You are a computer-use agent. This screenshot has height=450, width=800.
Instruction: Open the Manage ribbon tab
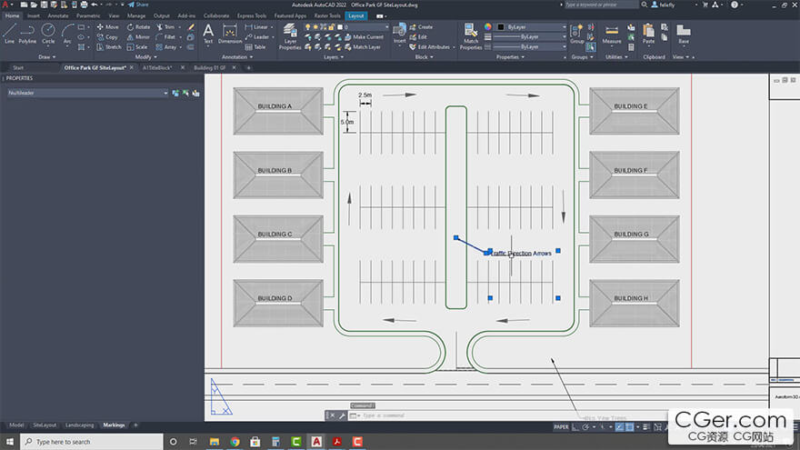[136, 15]
